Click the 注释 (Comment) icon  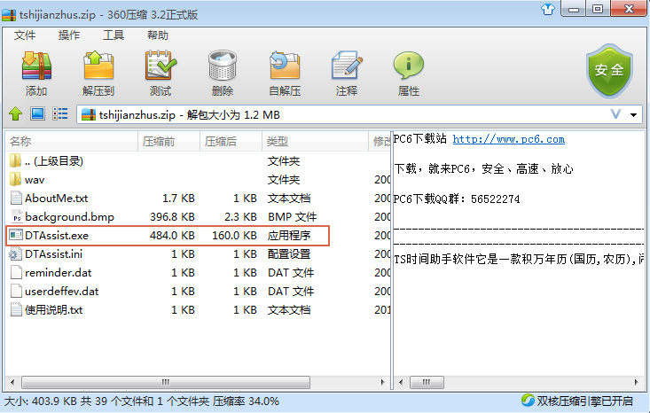[347, 66]
